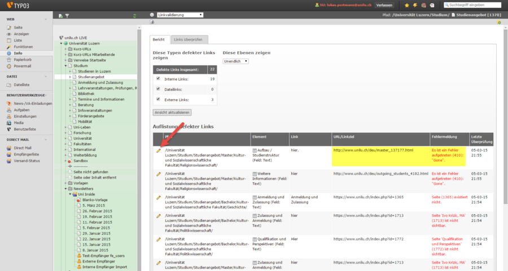This screenshot has height=271, width=508.
Task: Select Anmeldung und Zulassung in page tree
Action: tap(100, 82)
